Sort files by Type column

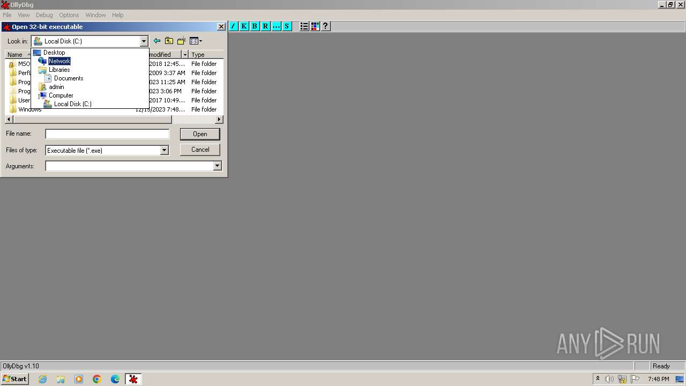206,55
